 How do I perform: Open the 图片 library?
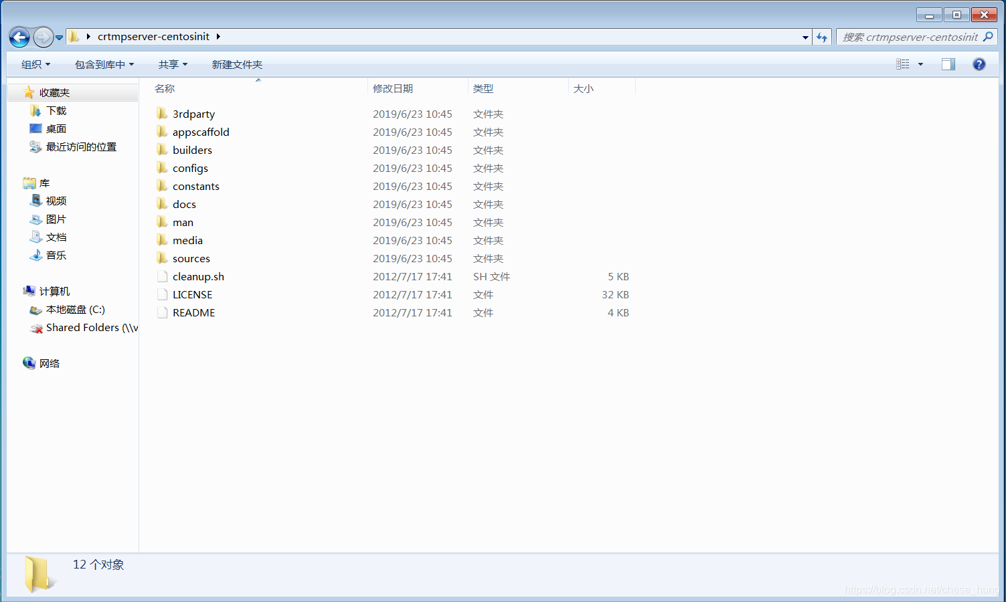tap(56, 219)
